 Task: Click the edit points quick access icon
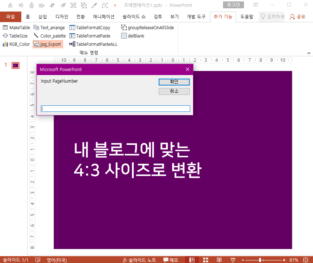point(105,5)
